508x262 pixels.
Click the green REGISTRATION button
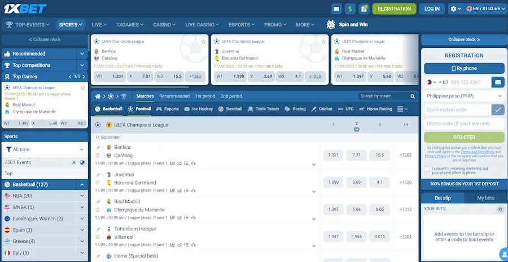(x=394, y=8)
